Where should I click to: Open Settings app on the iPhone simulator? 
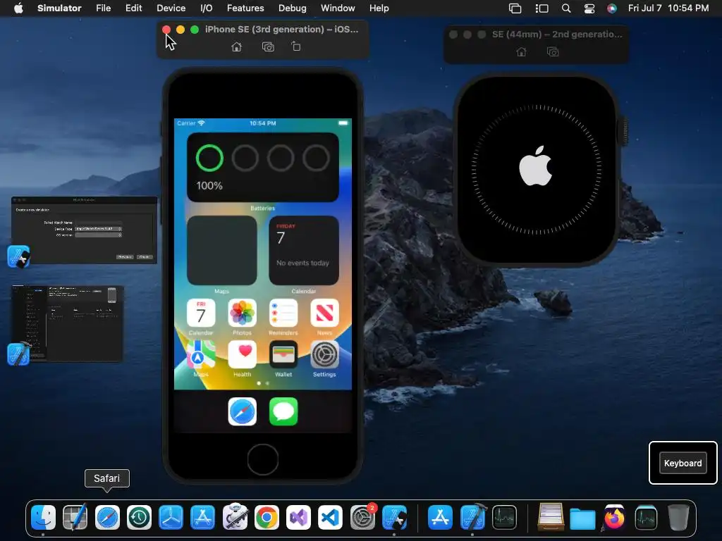324,355
